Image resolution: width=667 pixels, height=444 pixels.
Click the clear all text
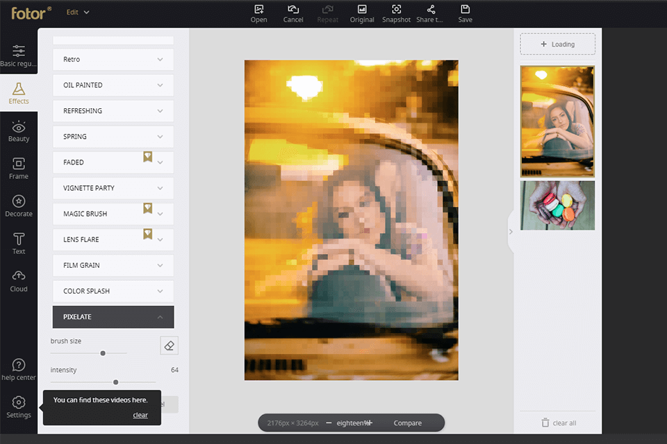564,423
